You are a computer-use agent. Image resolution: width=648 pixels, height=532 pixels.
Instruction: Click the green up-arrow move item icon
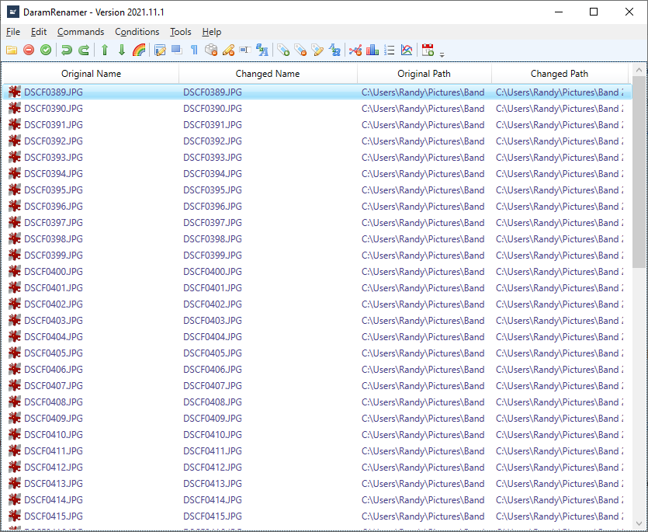point(105,50)
